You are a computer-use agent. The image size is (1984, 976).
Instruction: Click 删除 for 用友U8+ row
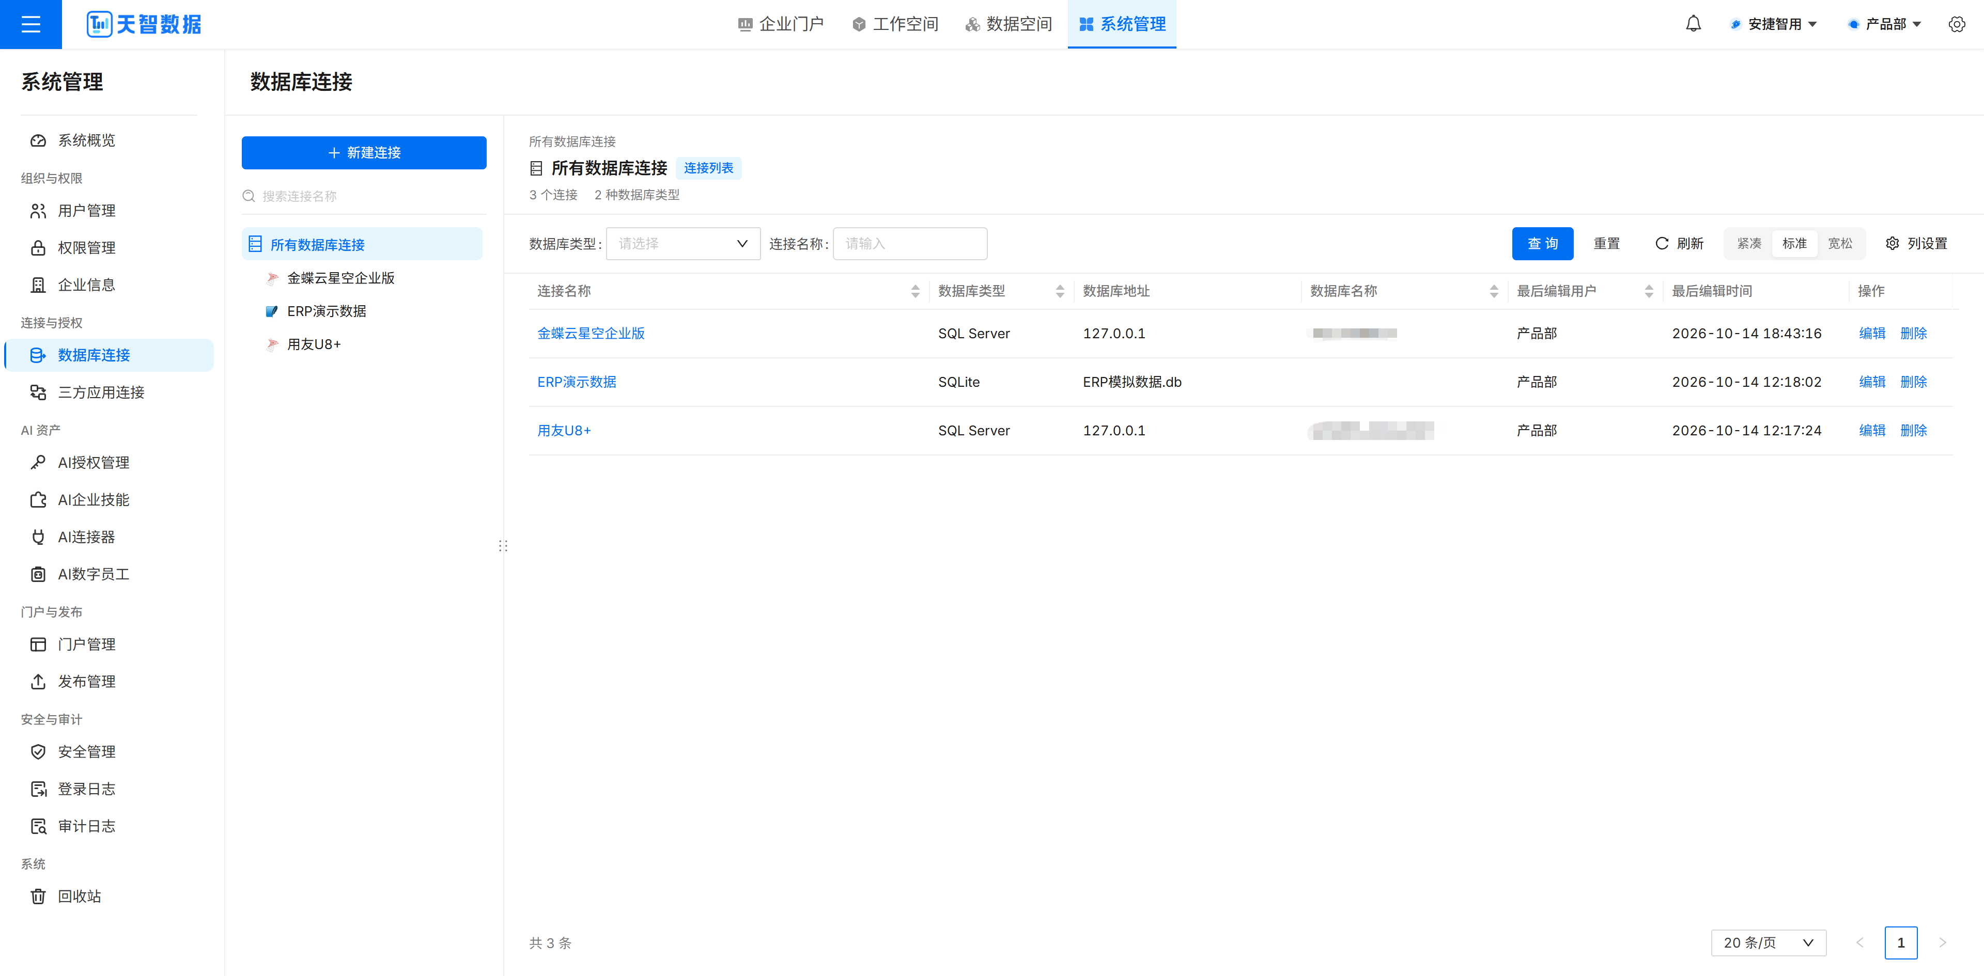point(1913,430)
